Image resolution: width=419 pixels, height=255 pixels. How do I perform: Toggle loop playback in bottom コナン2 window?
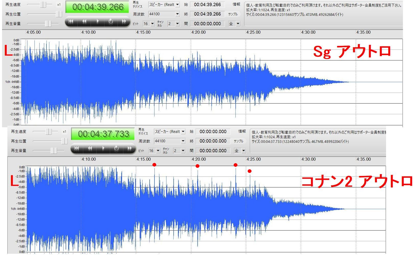[x=116, y=148]
